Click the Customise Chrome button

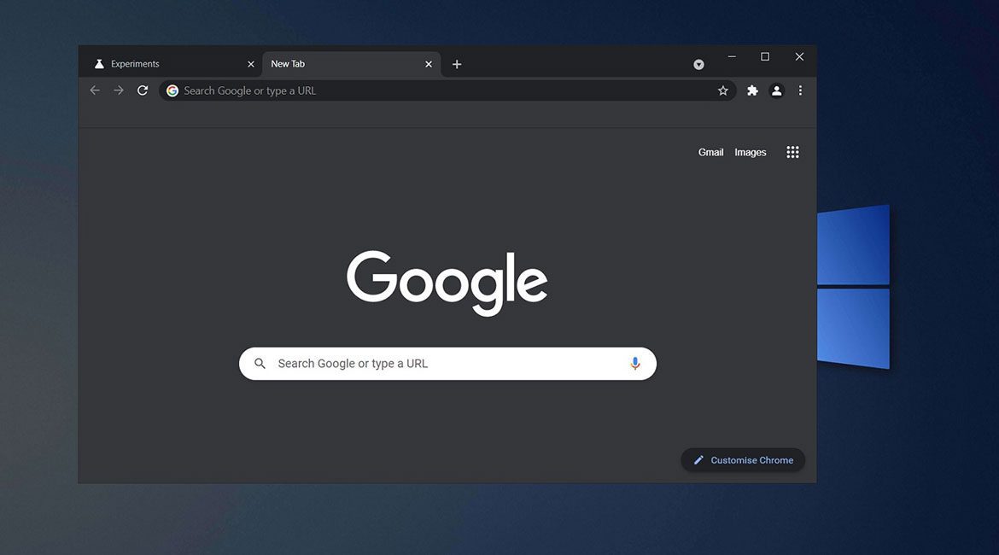click(743, 460)
